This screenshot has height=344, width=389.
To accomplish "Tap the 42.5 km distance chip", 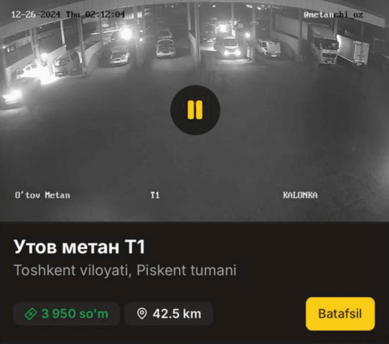I will [x=169, y=314].
